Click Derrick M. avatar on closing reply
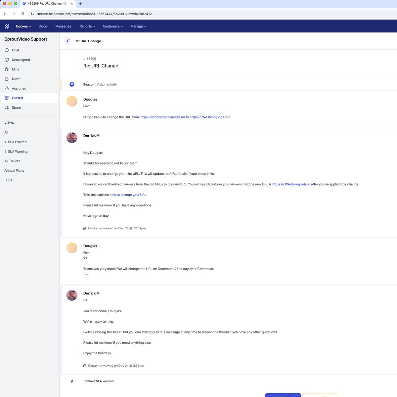Image resolution: width=397 pixels, height=397 pixels. pyautogui.click(x=72, y=295)
